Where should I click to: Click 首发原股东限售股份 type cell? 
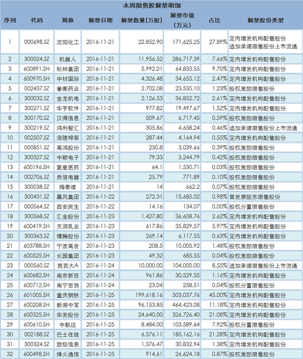tap(255, 197)
